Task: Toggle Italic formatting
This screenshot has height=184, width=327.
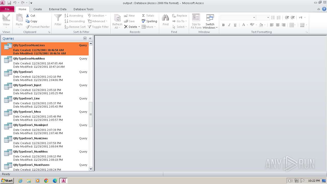Action: coord(229,25)
